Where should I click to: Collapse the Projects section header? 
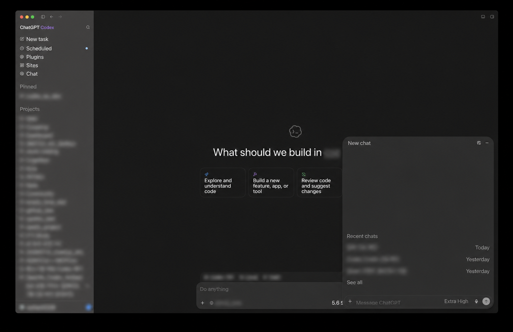pyautogui.click(x=30, y=109)
